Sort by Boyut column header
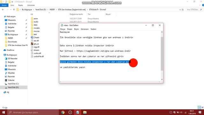Screen dimensions: 204x115 point(108,14)
